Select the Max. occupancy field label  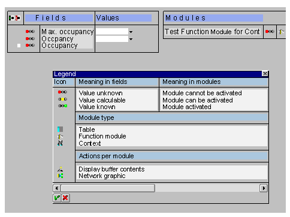(67, 32)
